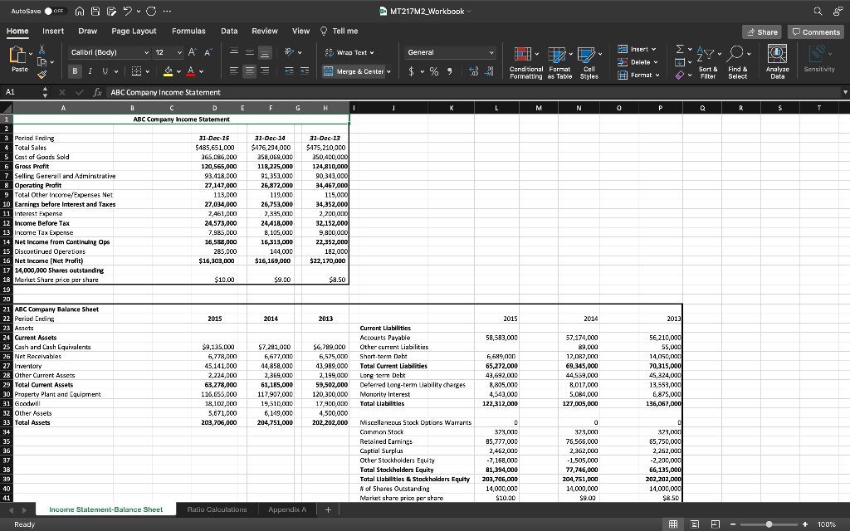This screenshot has width=850, height=531.
Task: Click the Percent Style icon
Action: coord(433,71)
